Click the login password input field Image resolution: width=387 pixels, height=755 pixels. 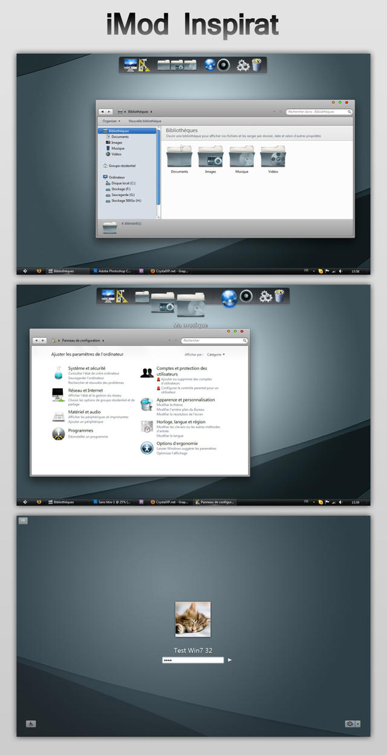[x=193, y=660]
